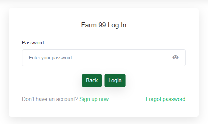208x124 pixels.
Task: Place cursor in the password textbox
Action: (x=104, y=58)
